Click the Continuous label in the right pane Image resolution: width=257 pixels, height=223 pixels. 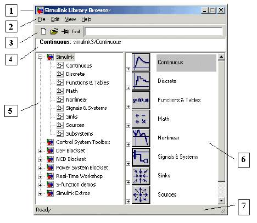pos(170,63)
